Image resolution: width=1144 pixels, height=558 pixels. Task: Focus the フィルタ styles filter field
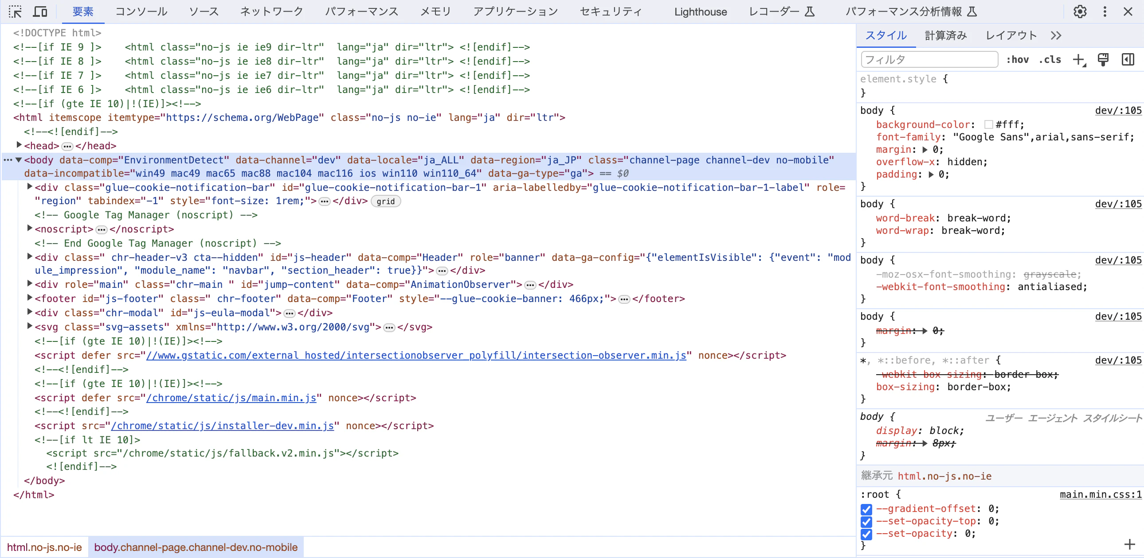[929, 59]
